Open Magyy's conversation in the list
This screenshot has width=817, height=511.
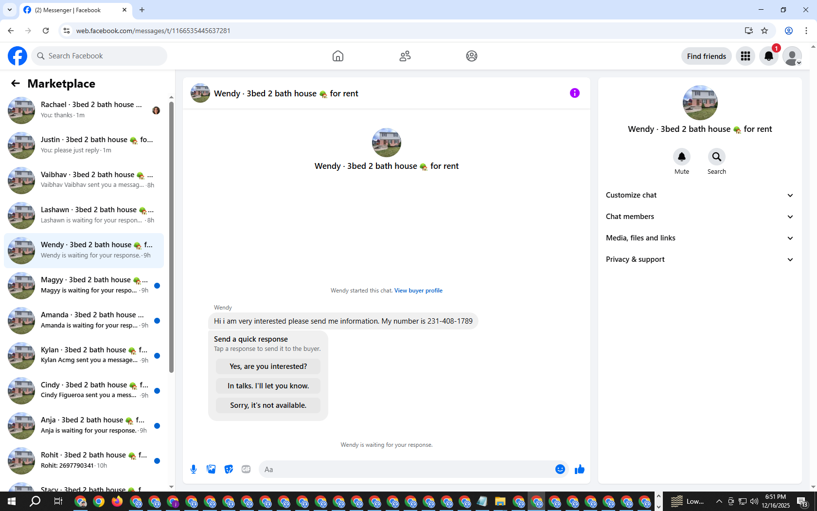[84, 286]
